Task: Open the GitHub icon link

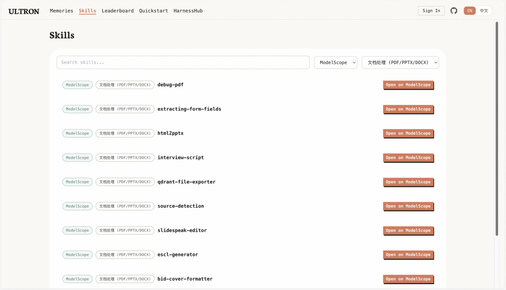Action: [454, 11]
